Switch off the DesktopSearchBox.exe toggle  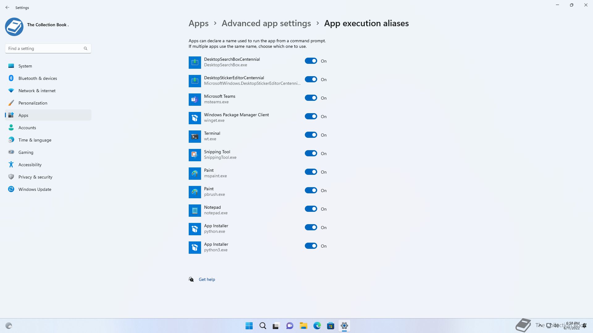tap(311, 61)
